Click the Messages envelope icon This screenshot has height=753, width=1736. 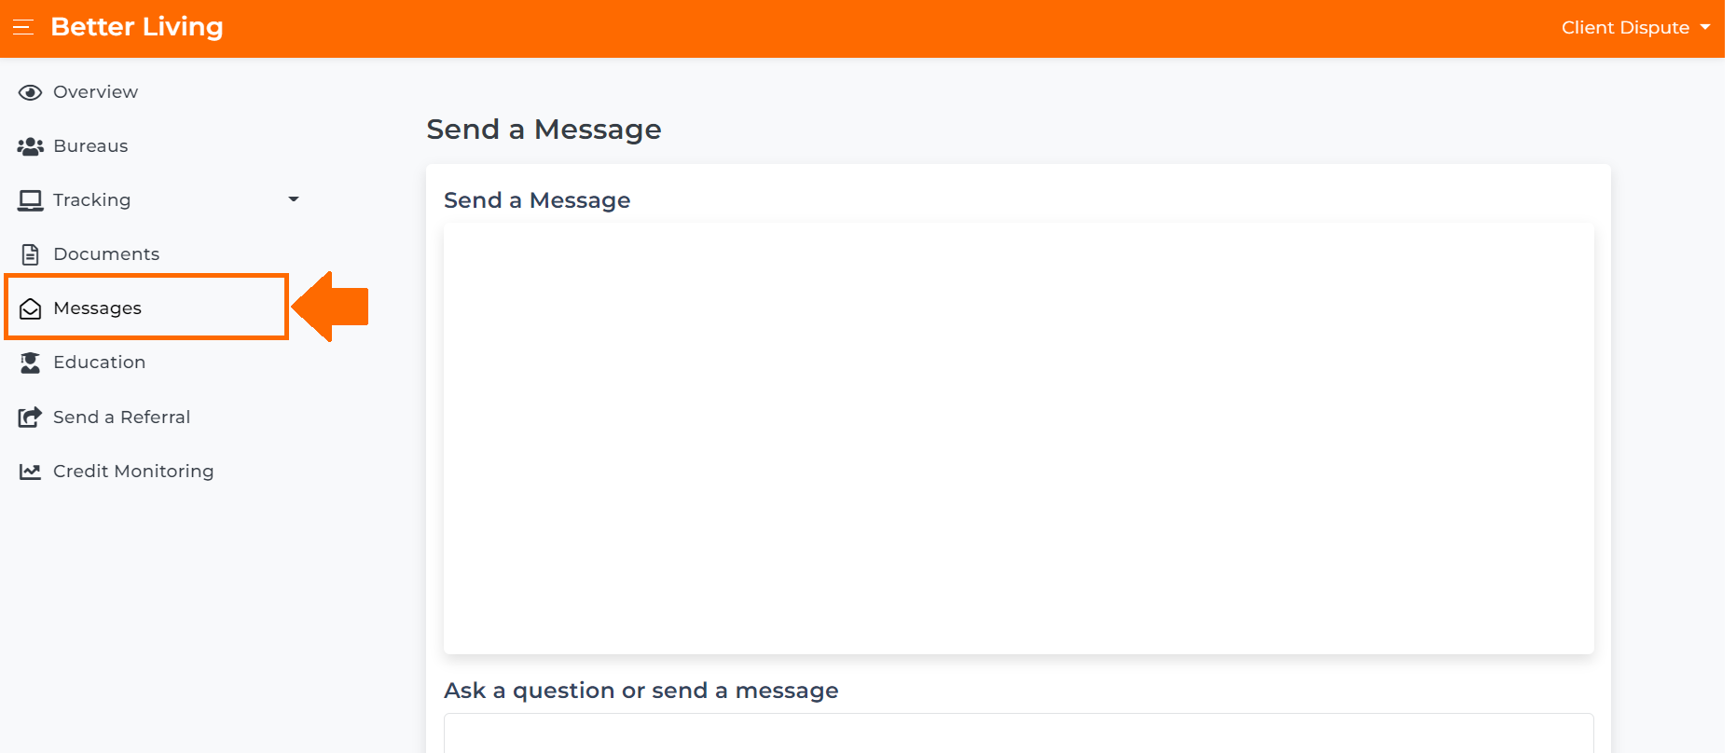tap(30, 308)
